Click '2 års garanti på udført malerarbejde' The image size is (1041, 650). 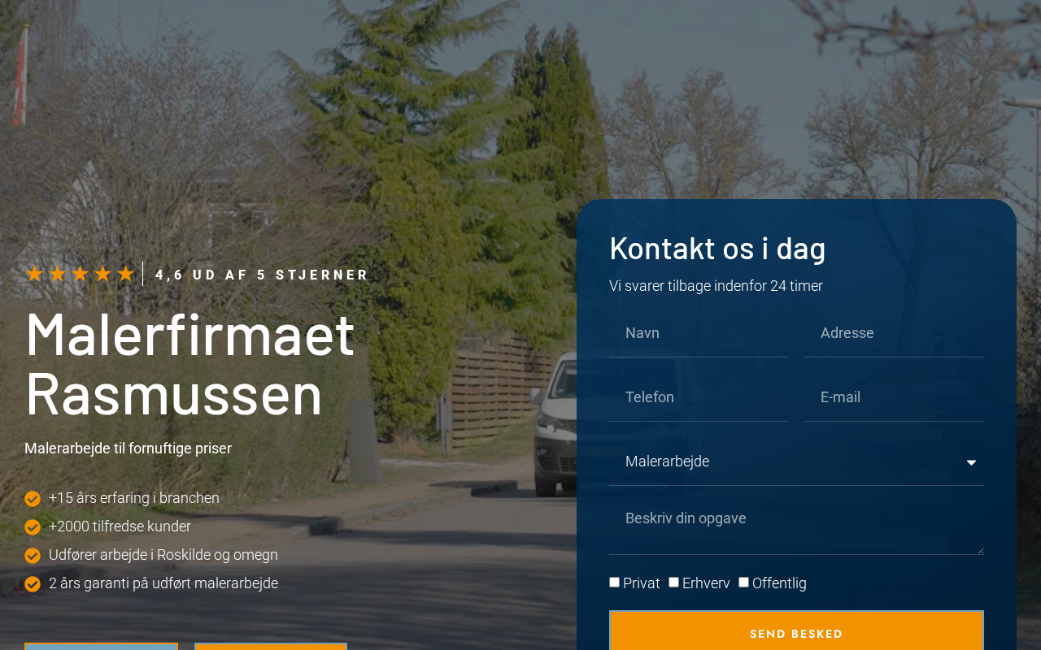[x=163, y=583]
